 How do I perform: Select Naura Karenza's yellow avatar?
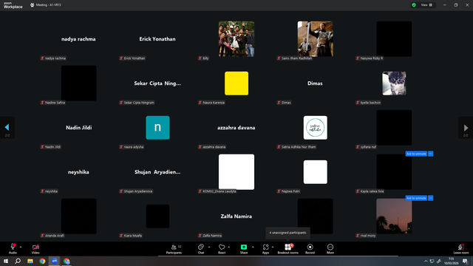tap(236, 83)
